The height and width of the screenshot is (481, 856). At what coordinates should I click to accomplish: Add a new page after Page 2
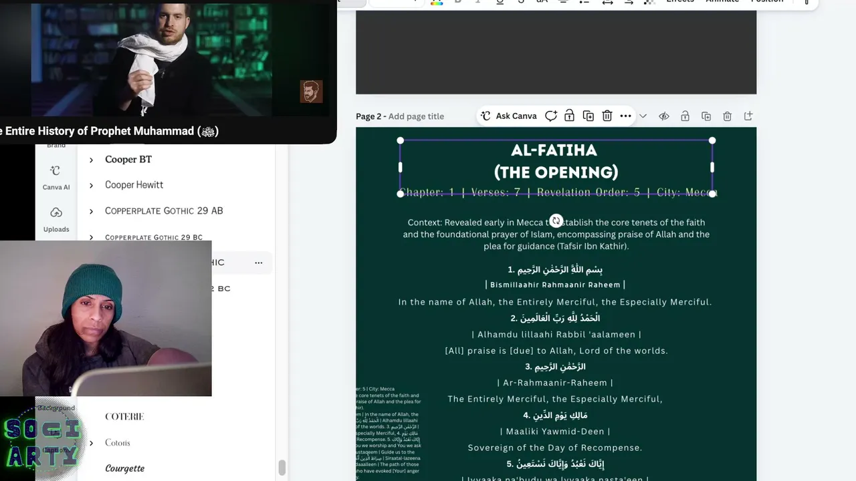(x=748, y=116)
